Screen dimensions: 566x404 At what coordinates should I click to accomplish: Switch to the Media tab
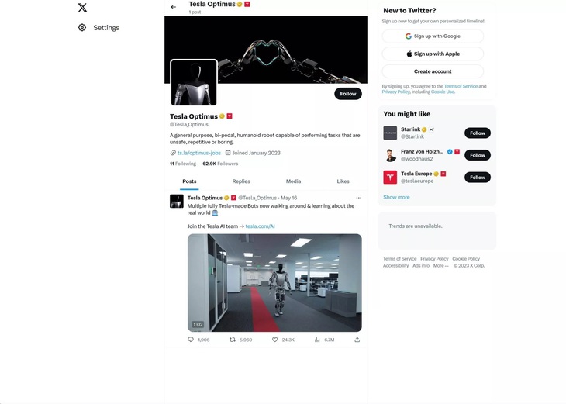click(293, 181)
